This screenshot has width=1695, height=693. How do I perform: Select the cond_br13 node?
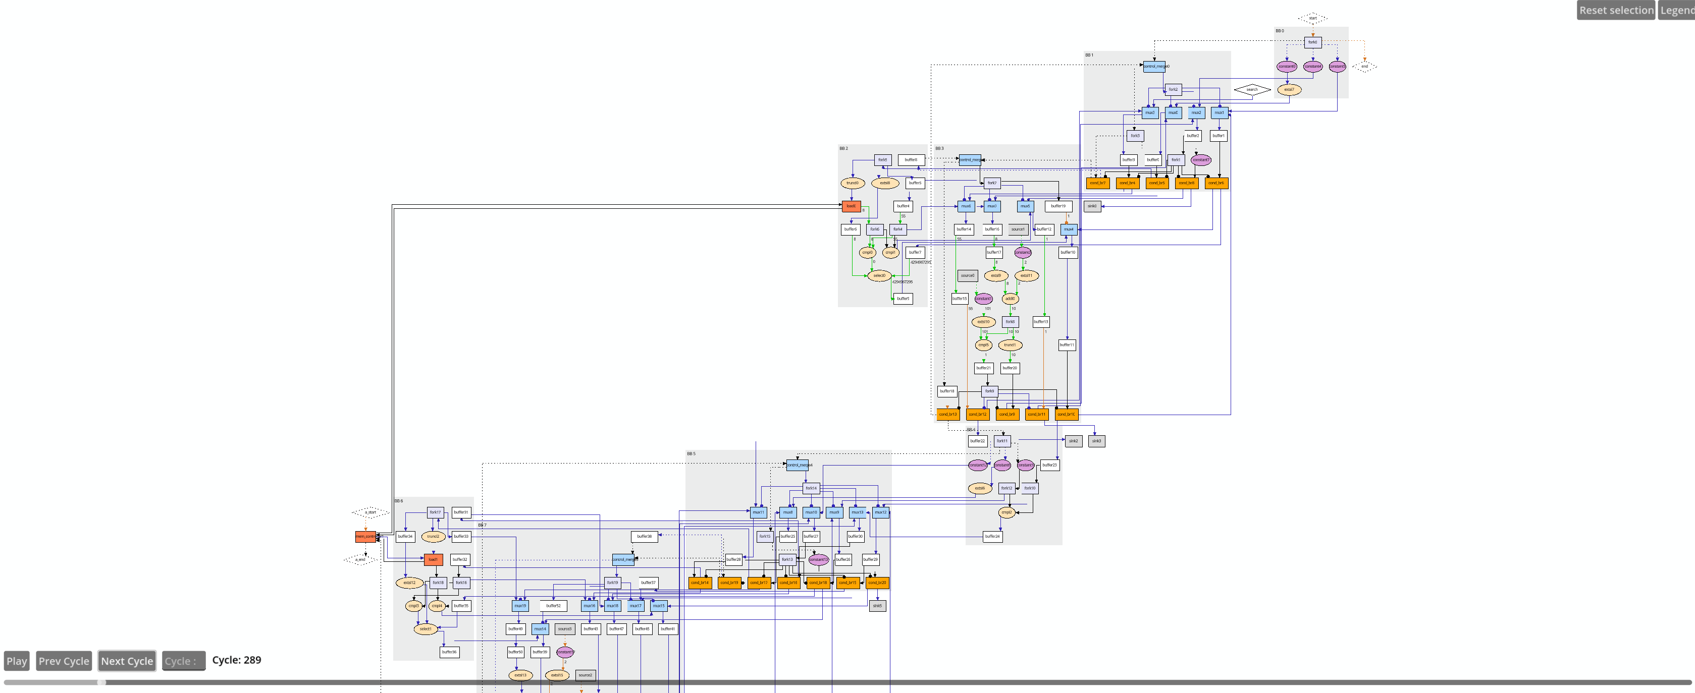click(x=948, y=414)
